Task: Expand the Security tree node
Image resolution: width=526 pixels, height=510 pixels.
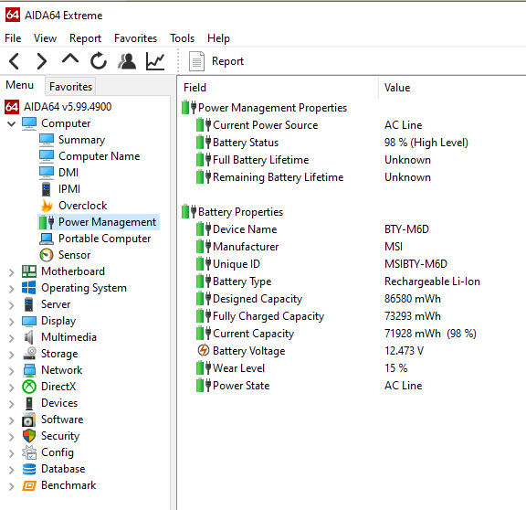Action: coord(11,437)
